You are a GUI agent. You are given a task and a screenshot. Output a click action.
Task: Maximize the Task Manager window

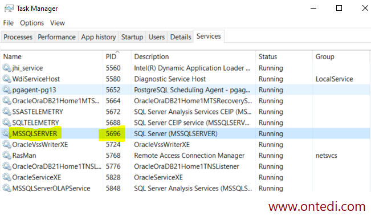point(339,9)
